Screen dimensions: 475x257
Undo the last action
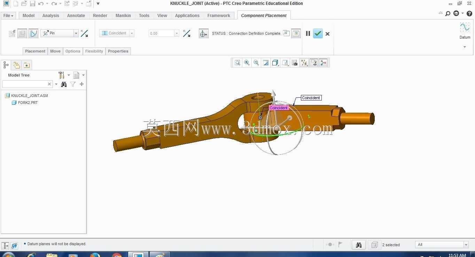pos(41,4)
